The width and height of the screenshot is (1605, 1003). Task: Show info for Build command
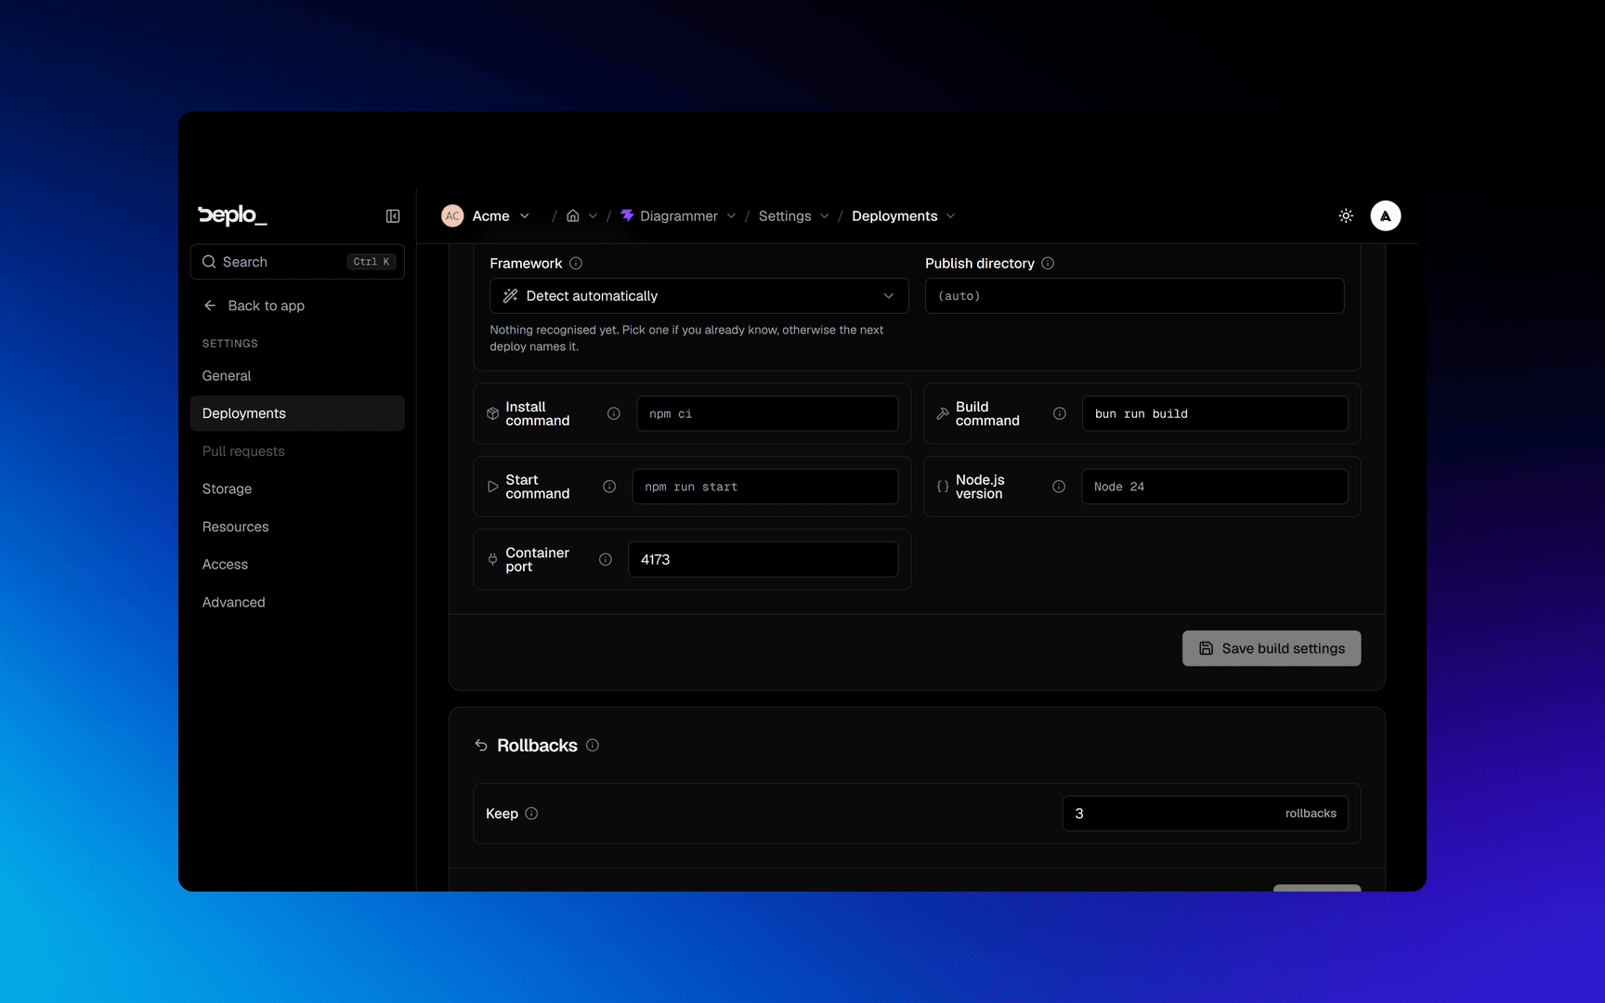tap(1060, 413)
